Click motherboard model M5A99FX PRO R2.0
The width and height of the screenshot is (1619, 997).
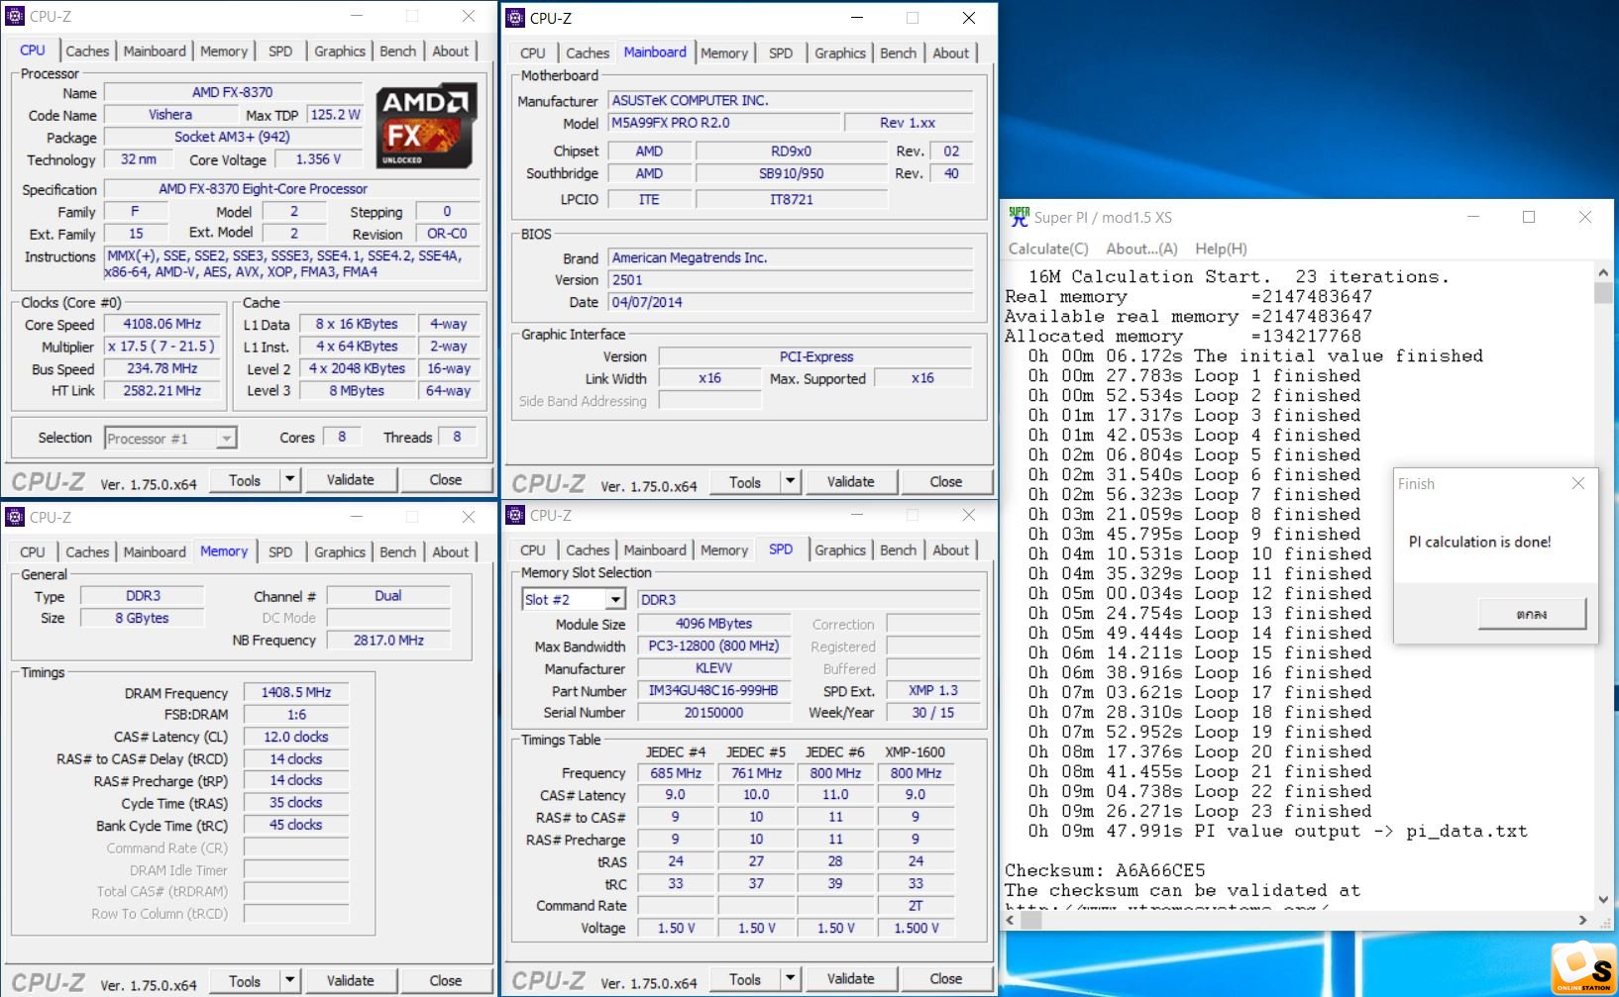pos(722,123)
